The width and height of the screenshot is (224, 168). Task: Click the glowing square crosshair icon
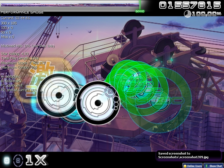pos(7,160)
